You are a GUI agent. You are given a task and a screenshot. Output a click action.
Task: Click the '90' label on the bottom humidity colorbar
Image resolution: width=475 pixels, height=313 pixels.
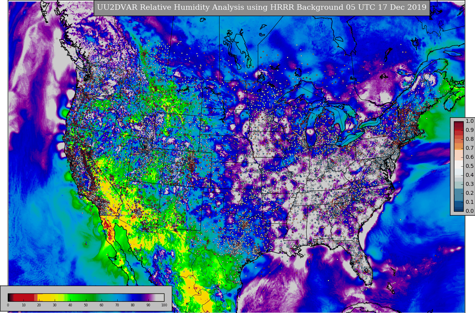point(148,305)
